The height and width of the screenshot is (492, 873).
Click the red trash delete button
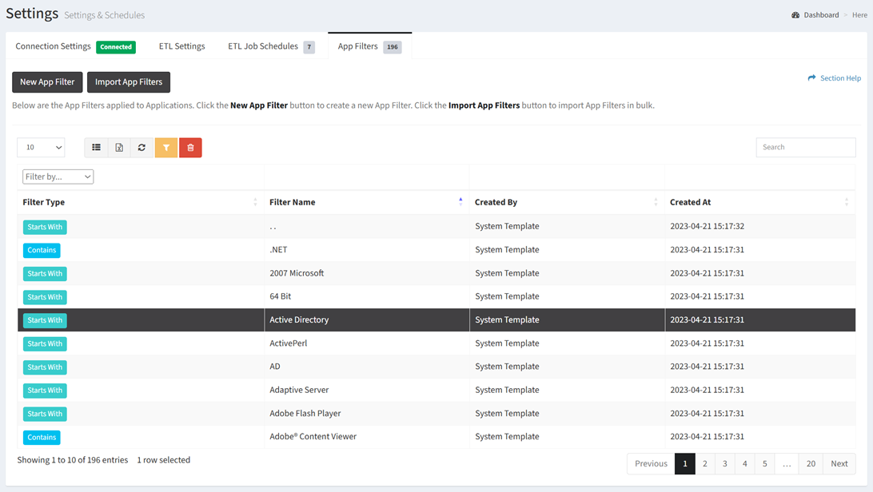click(x=190, y=148)
